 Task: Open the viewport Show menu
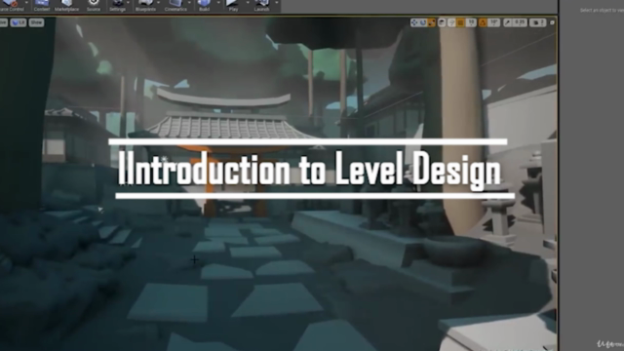point(36,22)
